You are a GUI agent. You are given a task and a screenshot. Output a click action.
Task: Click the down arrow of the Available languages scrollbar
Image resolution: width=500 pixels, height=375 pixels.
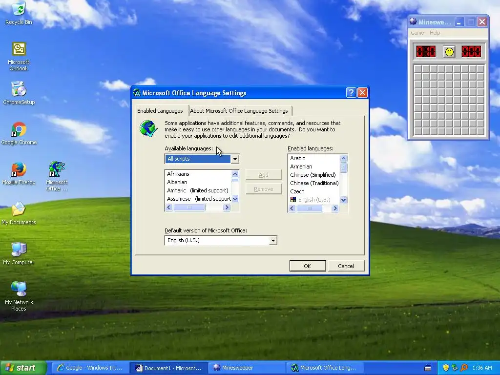235,199
